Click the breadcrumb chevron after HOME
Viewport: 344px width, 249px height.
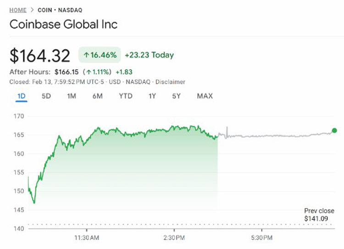click(x=32, y=10)
